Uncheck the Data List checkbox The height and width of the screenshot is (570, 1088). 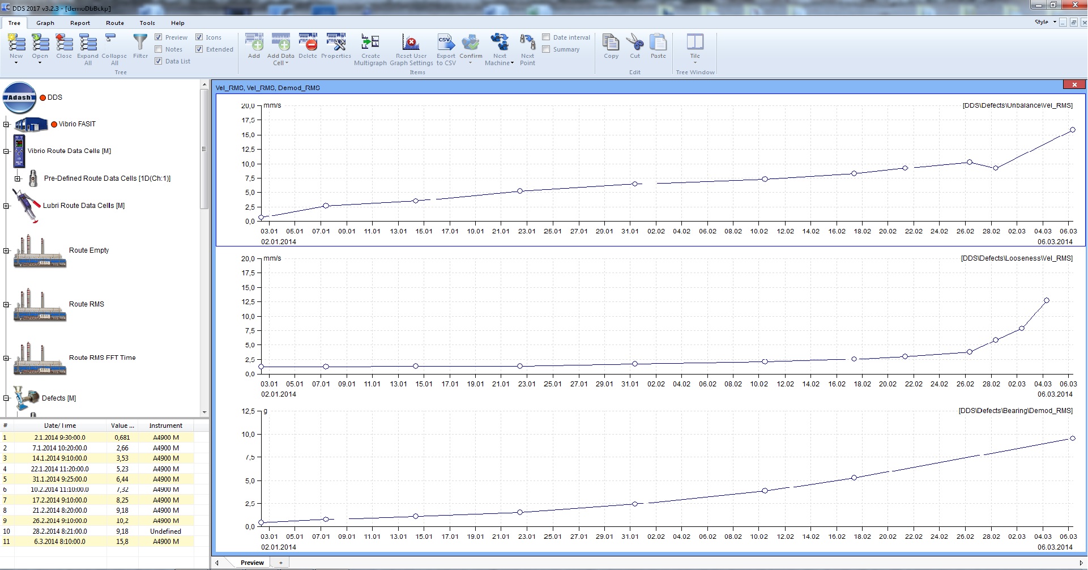tap(159, 61)
